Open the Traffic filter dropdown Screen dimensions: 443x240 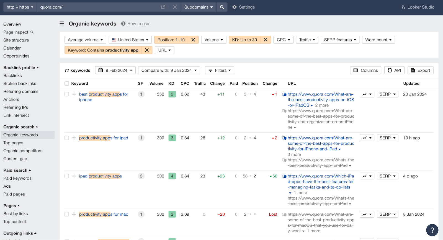307,40
